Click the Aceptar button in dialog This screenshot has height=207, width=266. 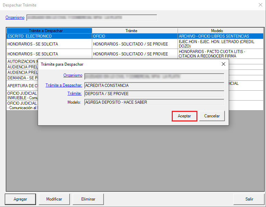click(x=184, y=116)
